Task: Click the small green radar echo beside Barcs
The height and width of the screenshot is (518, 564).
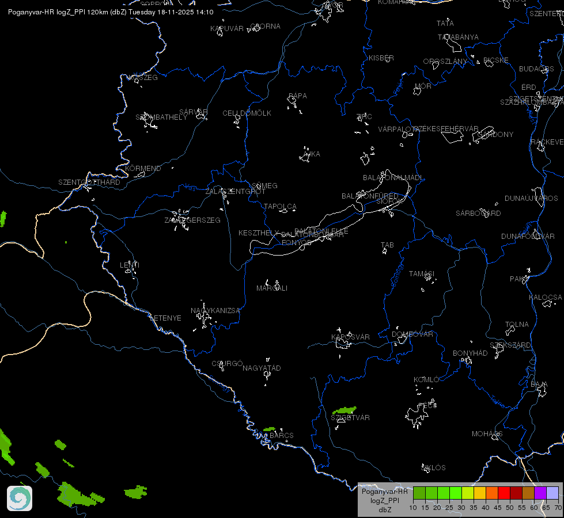Action: pyautogui.click(x=269, y=429)
